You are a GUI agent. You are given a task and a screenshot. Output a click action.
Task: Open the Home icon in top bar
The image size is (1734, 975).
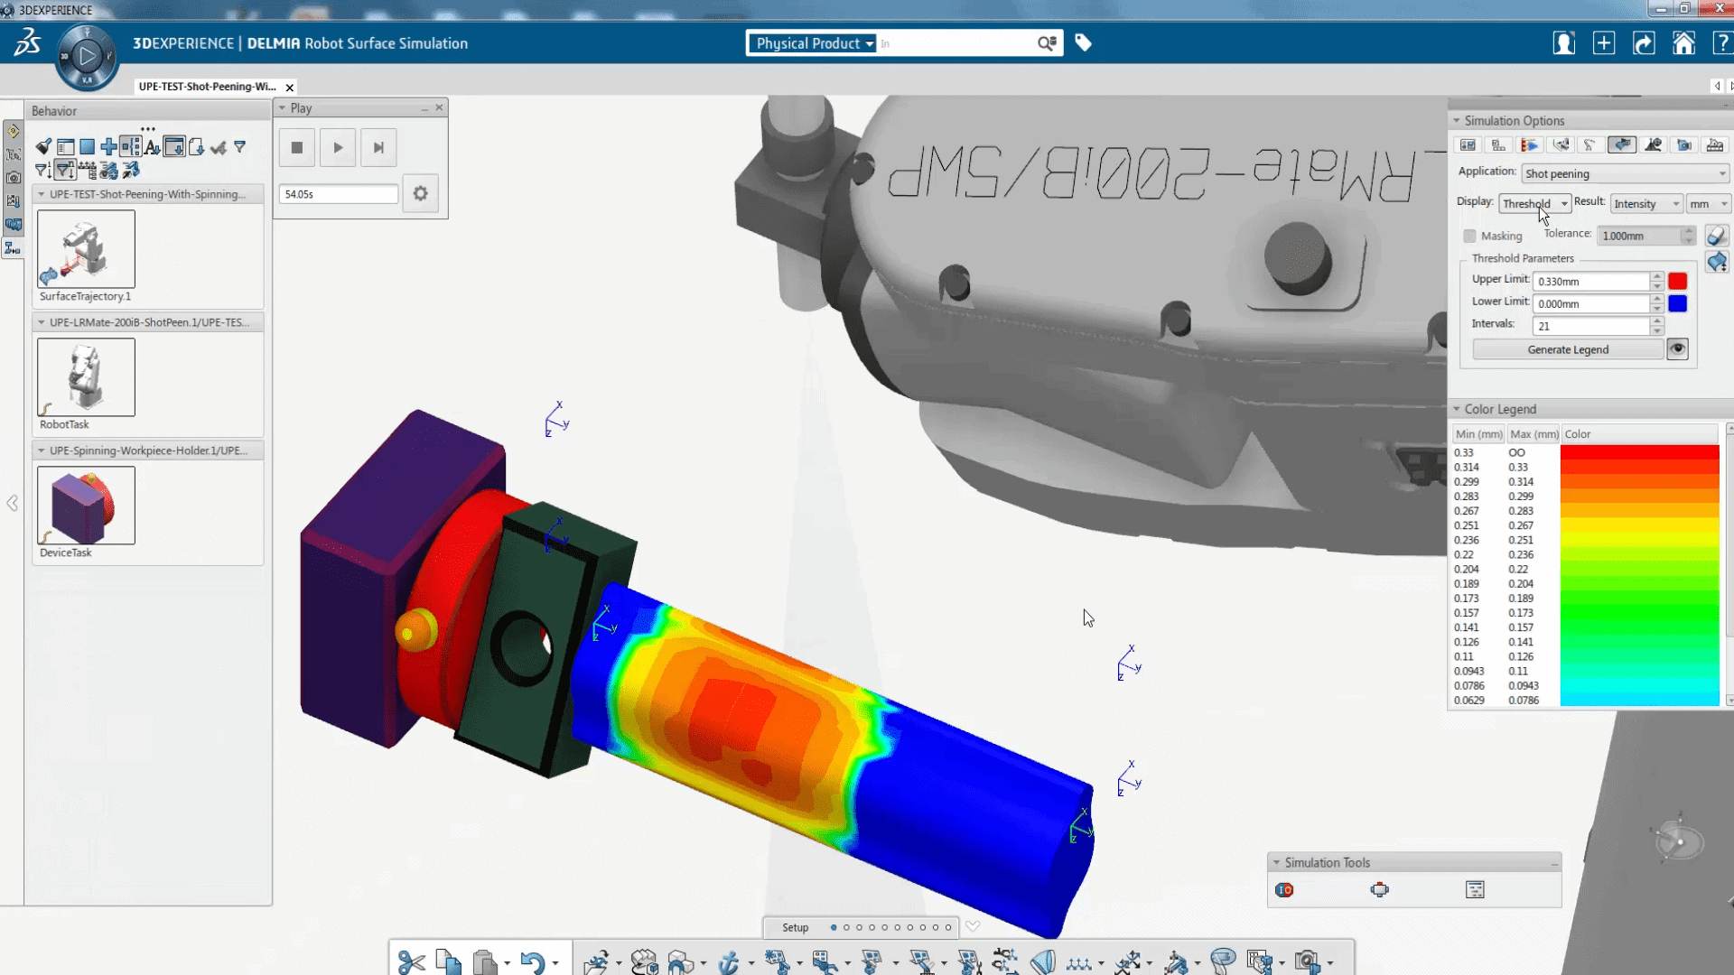(x=1683, y=43)
